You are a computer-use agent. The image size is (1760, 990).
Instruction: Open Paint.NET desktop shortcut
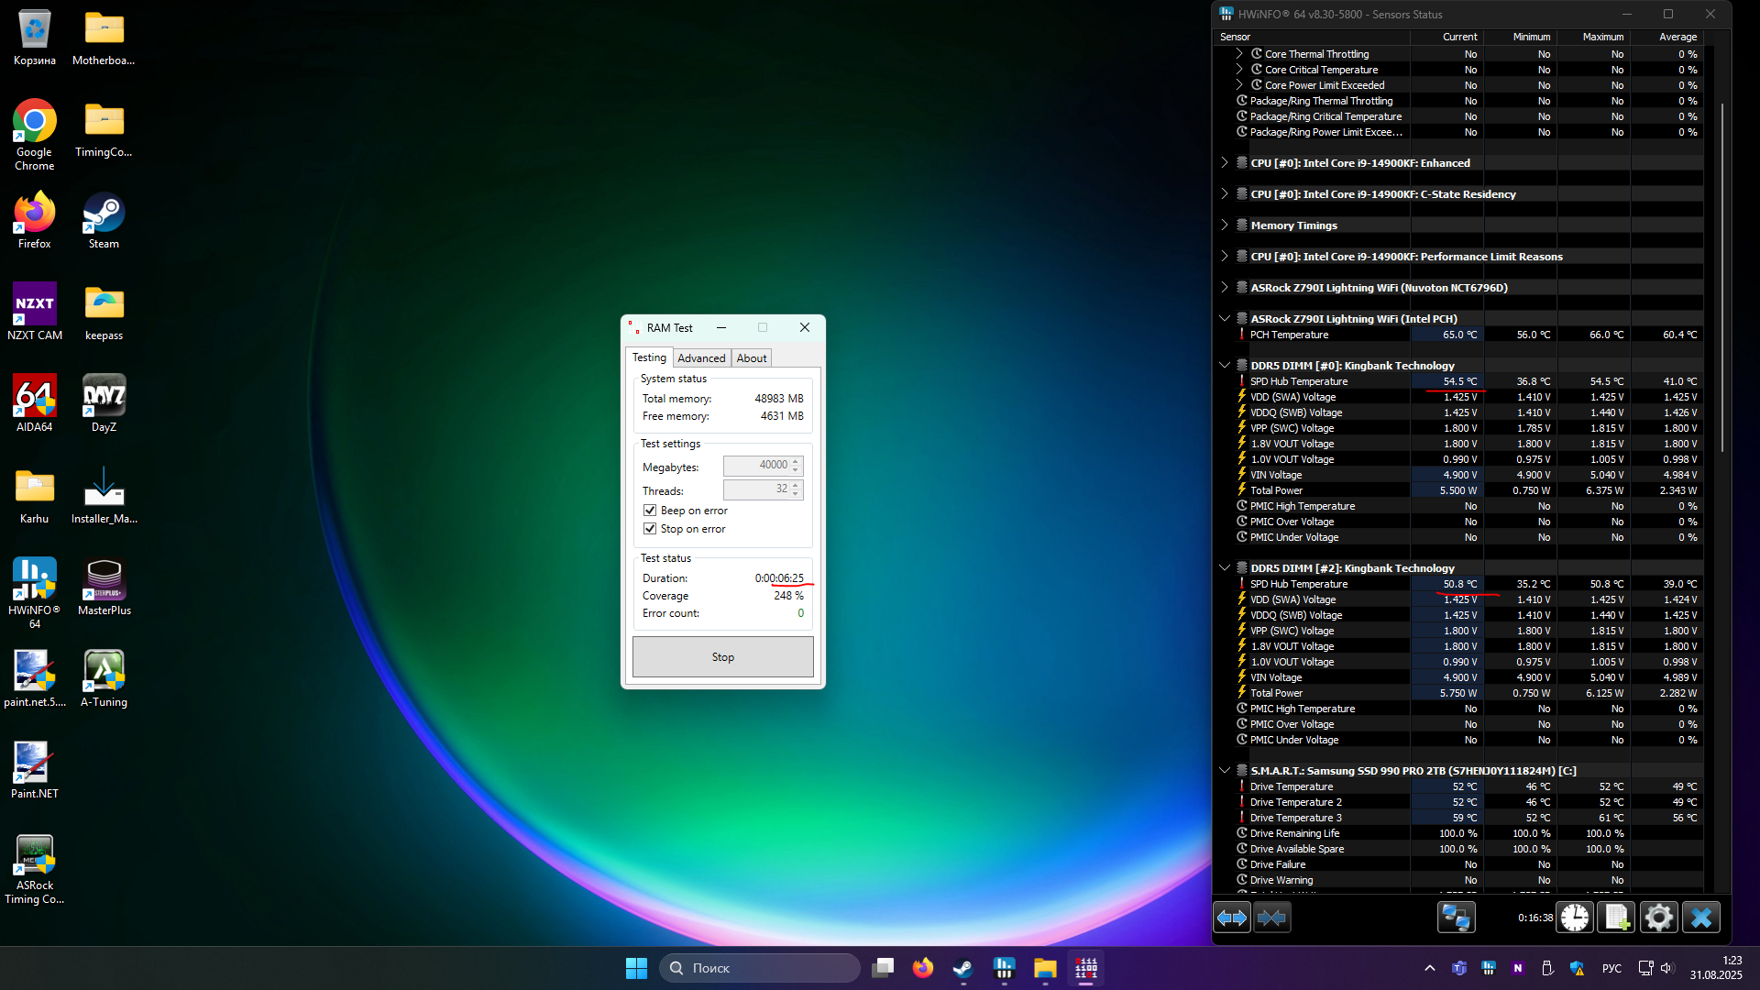(35, 770)
